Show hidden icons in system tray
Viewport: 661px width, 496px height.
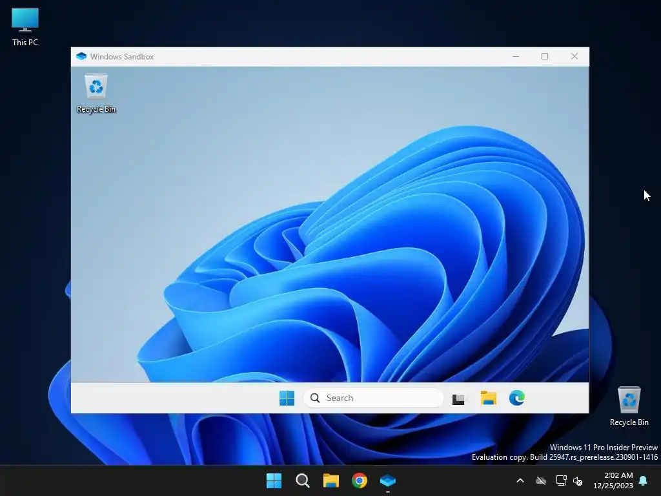520,480
